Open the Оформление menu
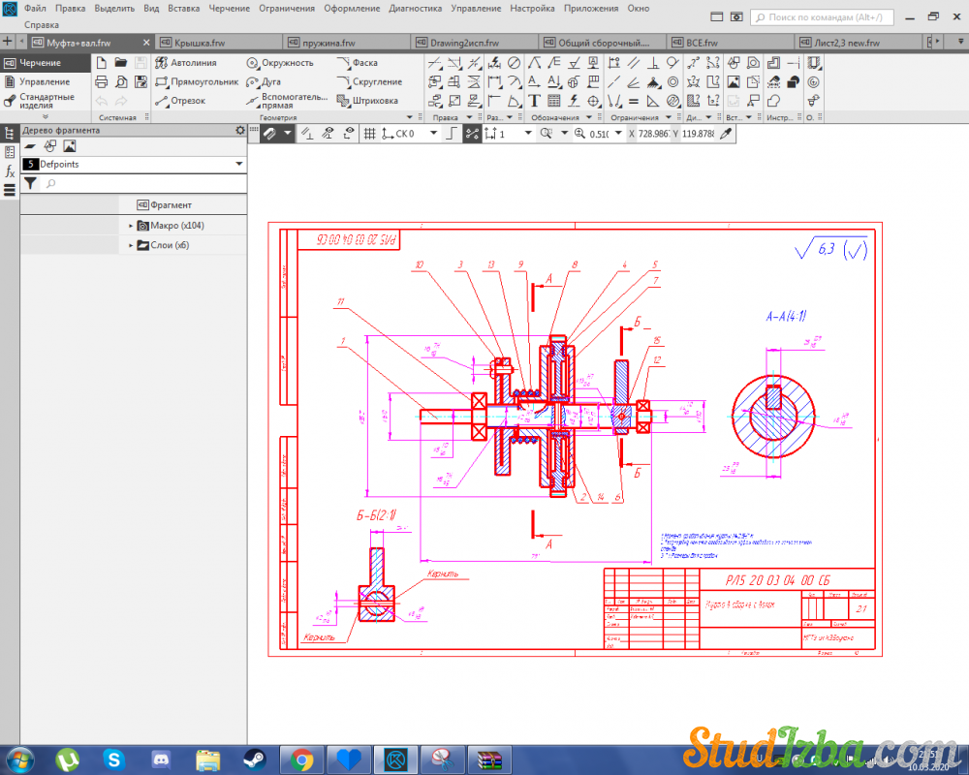 click(x=352, y=8)
